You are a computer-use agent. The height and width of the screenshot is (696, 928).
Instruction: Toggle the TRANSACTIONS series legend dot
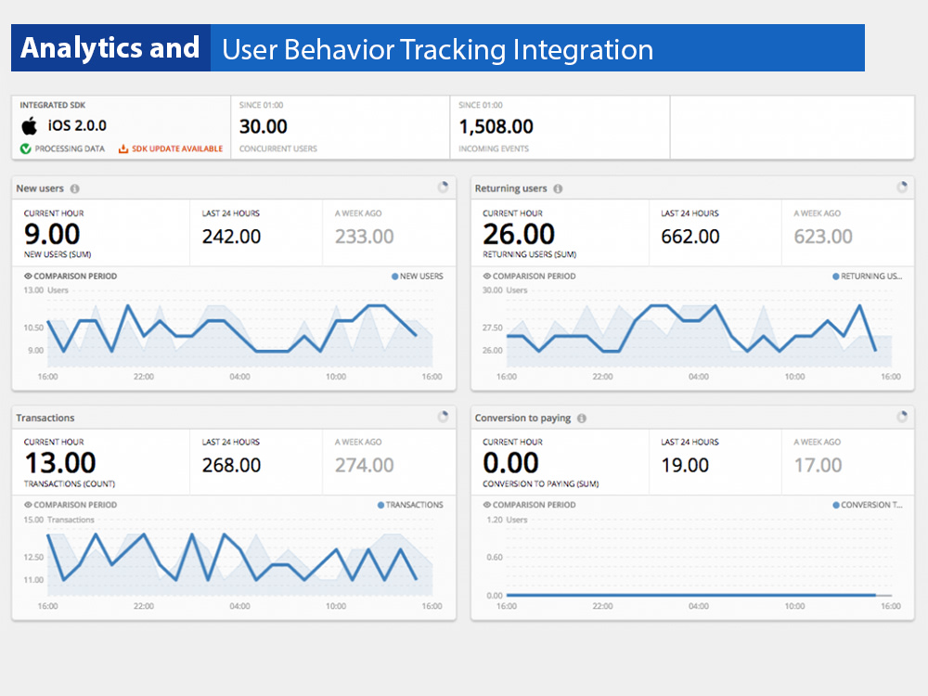380,505
